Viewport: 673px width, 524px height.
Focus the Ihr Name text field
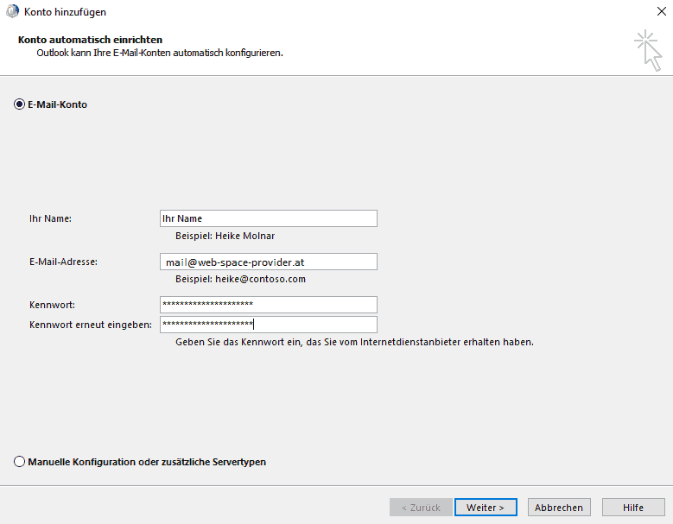tap(268, 218)
